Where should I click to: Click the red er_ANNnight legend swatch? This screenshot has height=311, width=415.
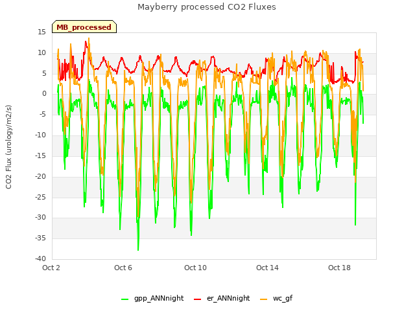coord(197,299)
